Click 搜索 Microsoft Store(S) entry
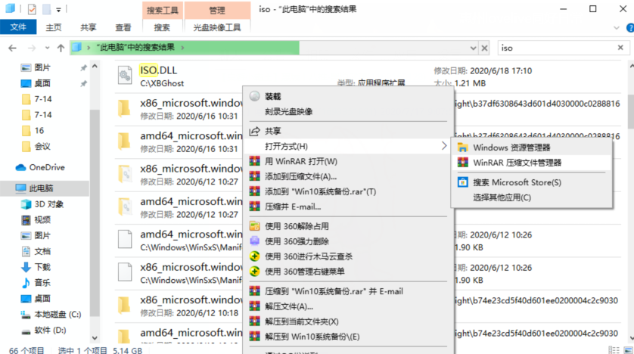This screenshot has width=634, height=354. (517, 182)
